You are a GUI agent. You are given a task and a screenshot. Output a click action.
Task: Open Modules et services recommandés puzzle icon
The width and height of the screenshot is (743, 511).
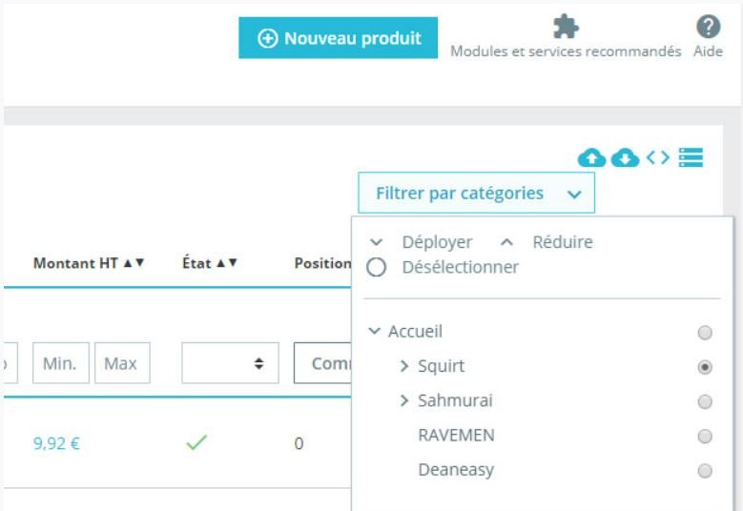[566, 27]
